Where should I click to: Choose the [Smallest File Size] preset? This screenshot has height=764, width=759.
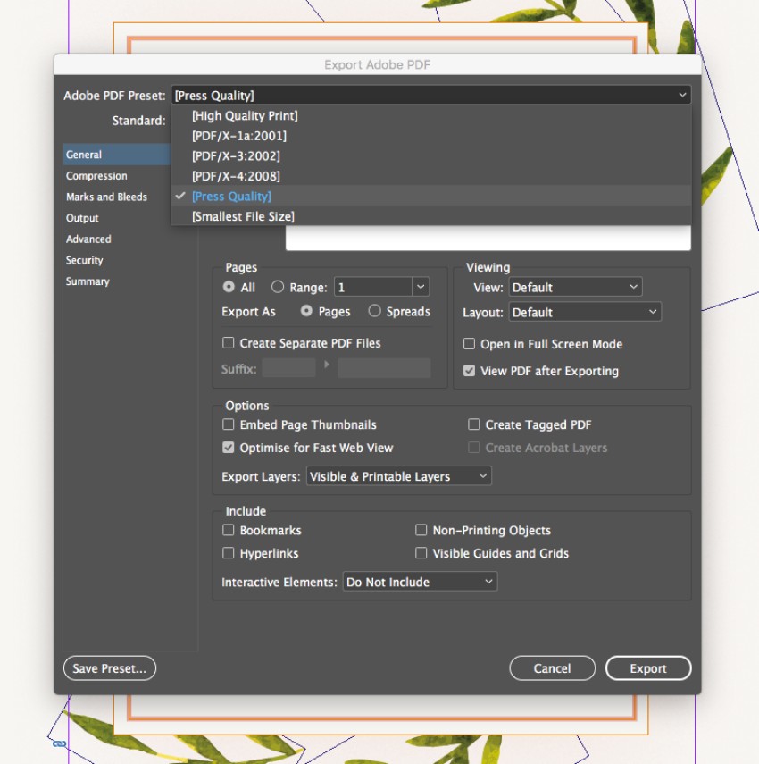pos(241,215)
